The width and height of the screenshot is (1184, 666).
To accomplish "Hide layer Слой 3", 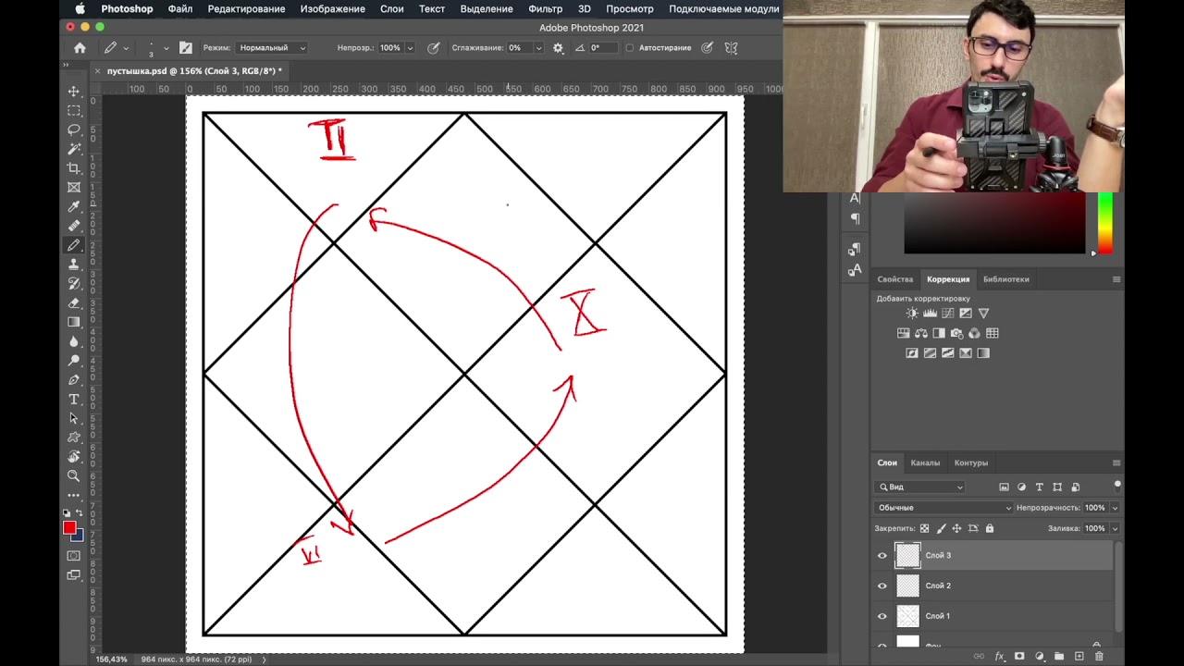I will 882,556.
